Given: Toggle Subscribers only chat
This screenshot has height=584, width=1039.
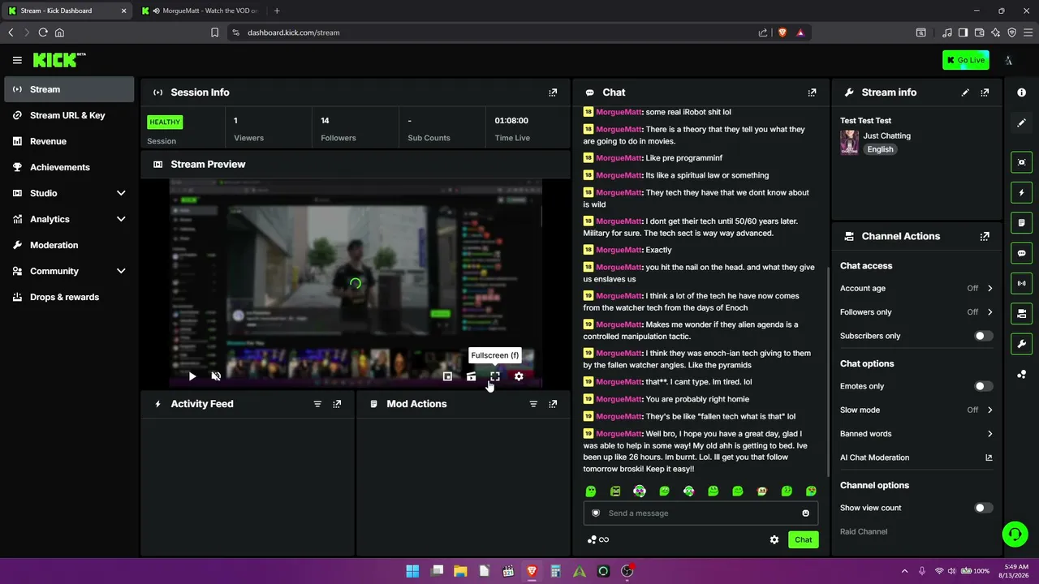Looking at the screenshot, I should click(983, 336).
